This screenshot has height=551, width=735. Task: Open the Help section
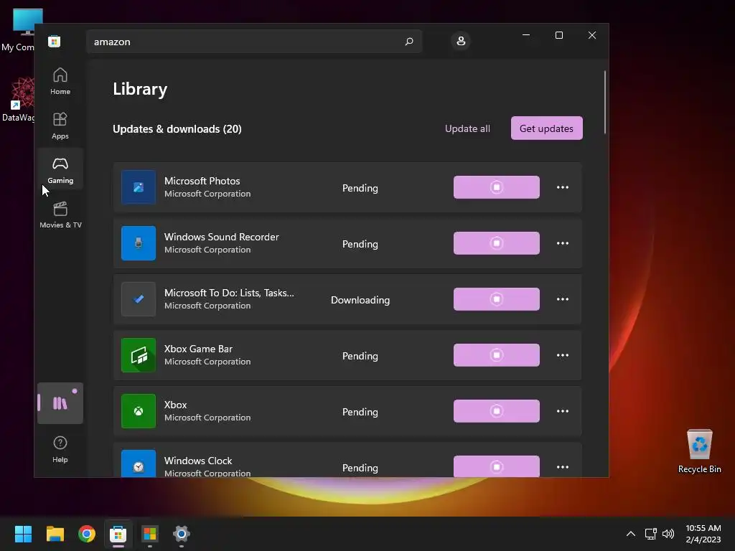click(x=60, y=449)
